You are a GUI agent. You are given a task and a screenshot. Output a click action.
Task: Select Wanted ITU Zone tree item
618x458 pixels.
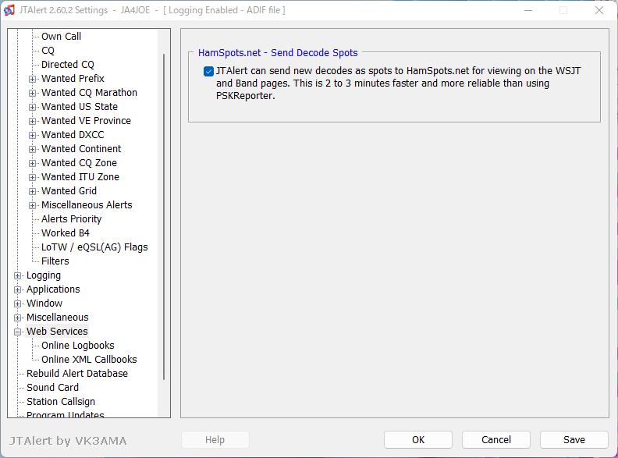click(80, 176)
